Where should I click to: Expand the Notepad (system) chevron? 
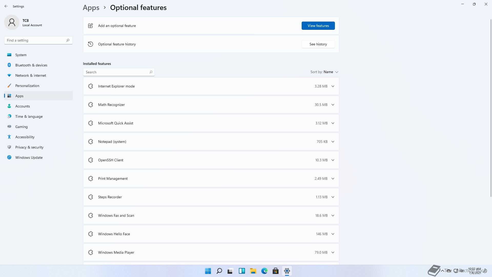pos(333,142)
